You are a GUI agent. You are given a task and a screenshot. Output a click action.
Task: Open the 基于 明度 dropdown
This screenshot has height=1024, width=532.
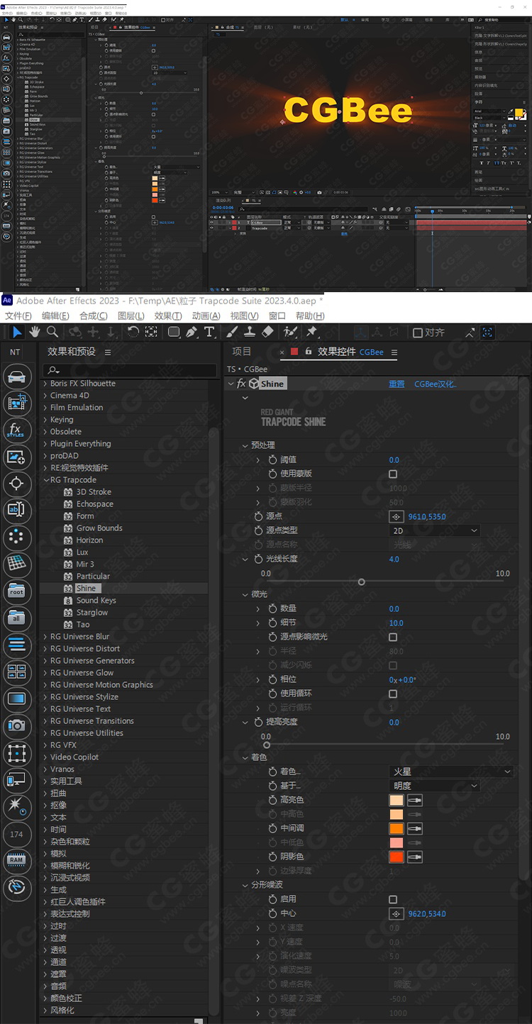[435, 786]
